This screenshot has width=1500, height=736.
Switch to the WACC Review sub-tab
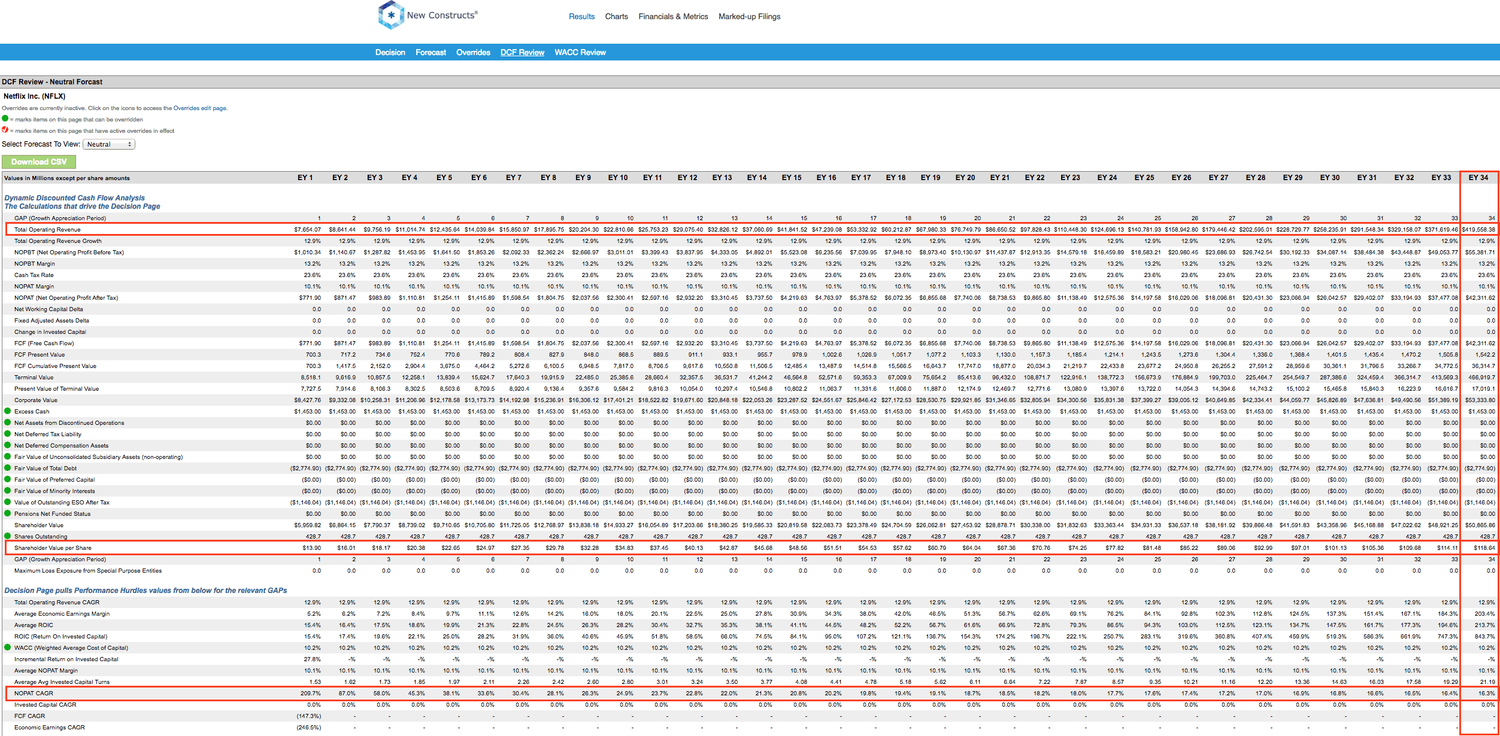[580, 53]
